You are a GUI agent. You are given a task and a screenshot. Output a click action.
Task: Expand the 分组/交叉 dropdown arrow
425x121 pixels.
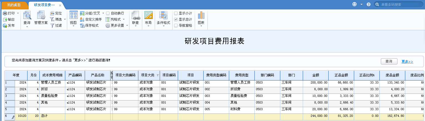103,13
